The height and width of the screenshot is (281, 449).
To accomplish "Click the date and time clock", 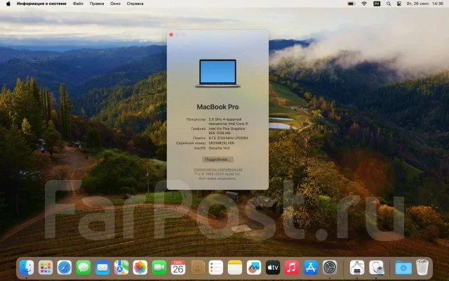I will [x=425, y=4].
